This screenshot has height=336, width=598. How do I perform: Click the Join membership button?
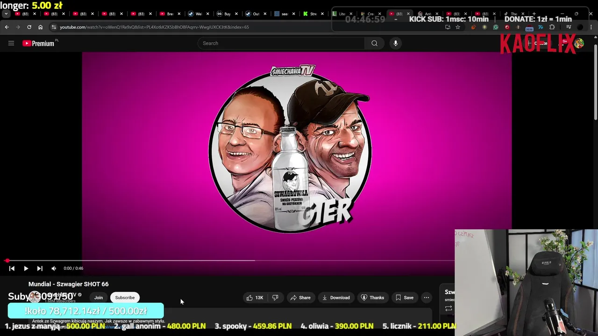point(99,298)
